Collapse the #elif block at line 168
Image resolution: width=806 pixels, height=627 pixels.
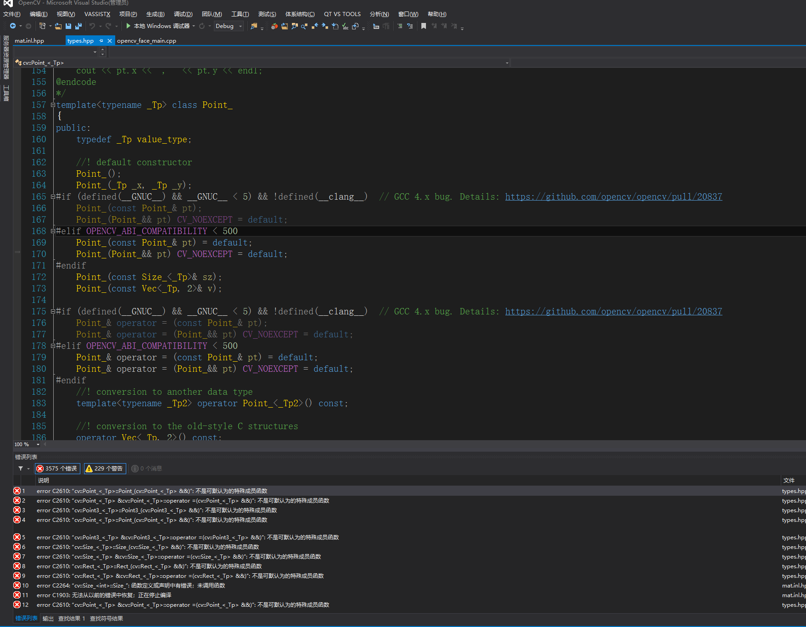click(x=53, y=231)
